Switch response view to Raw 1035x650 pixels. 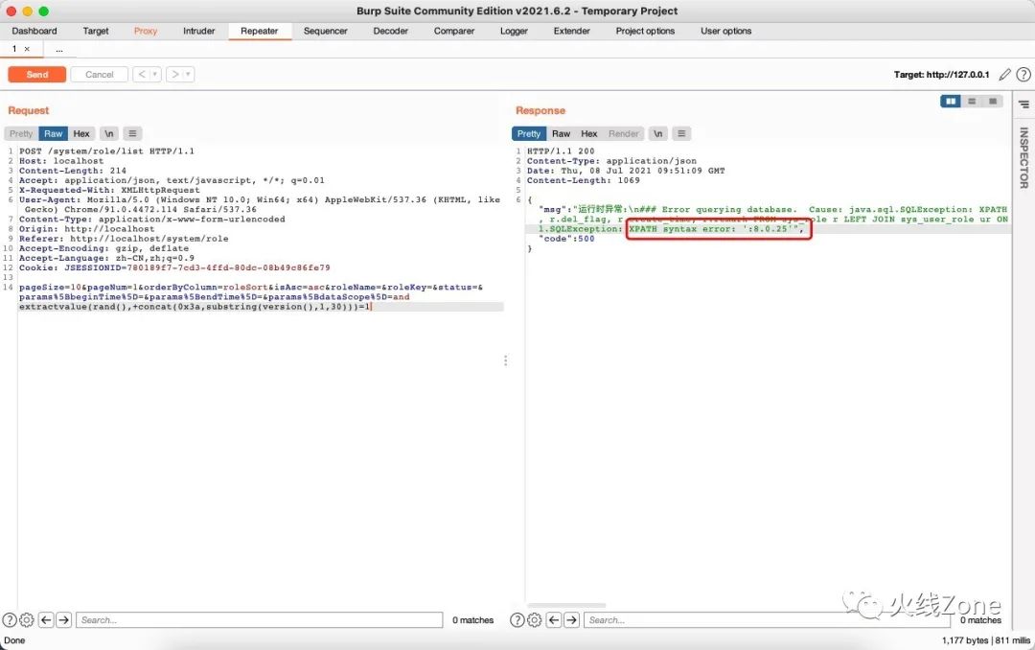561,133
